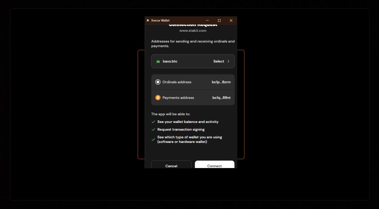Click the checkmark beside Request transaction signing
This screenshot has height=209, width=379.
coord(153,130)
